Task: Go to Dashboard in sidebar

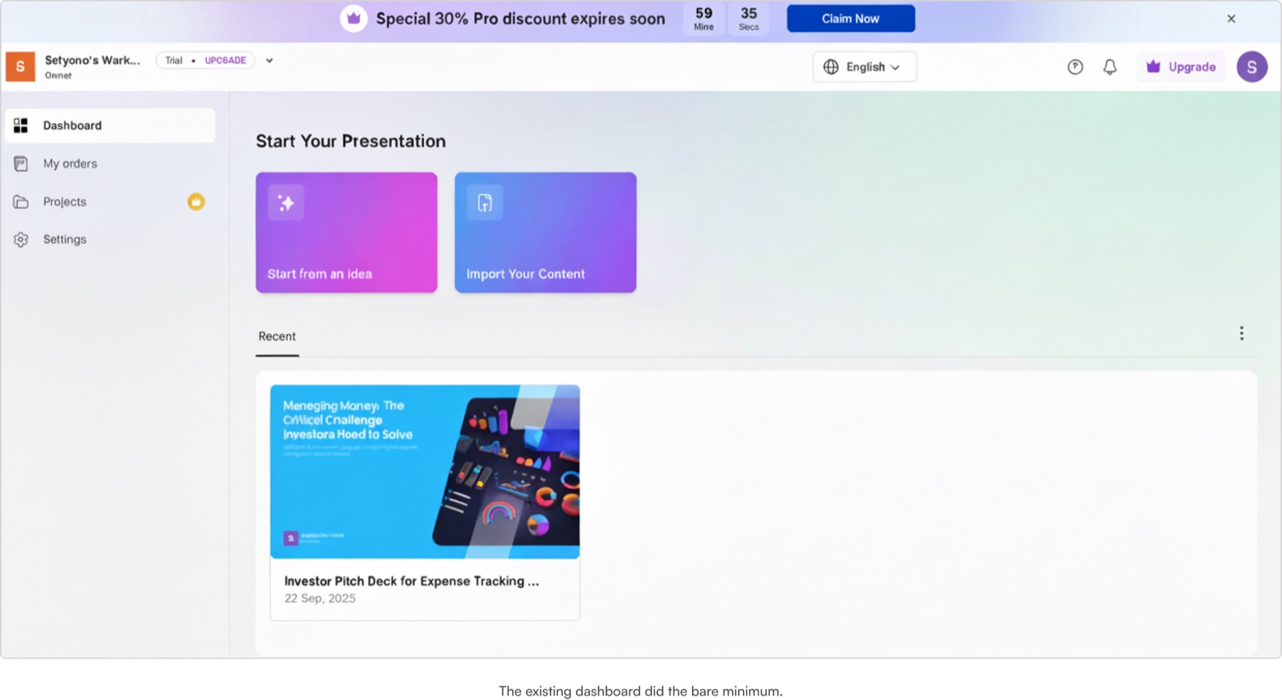Action: [x=110, y=125]
